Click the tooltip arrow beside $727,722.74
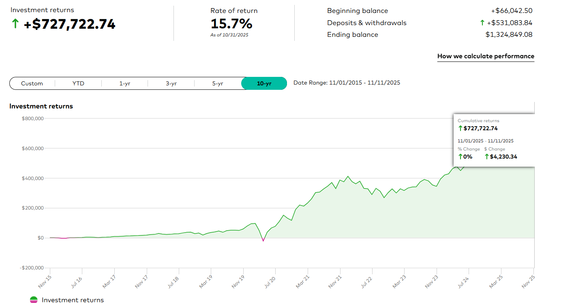Screen dimensions: 574x303 (x=460, y=128)
